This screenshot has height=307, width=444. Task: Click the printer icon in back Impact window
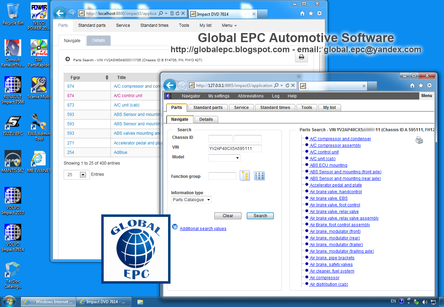301,57
